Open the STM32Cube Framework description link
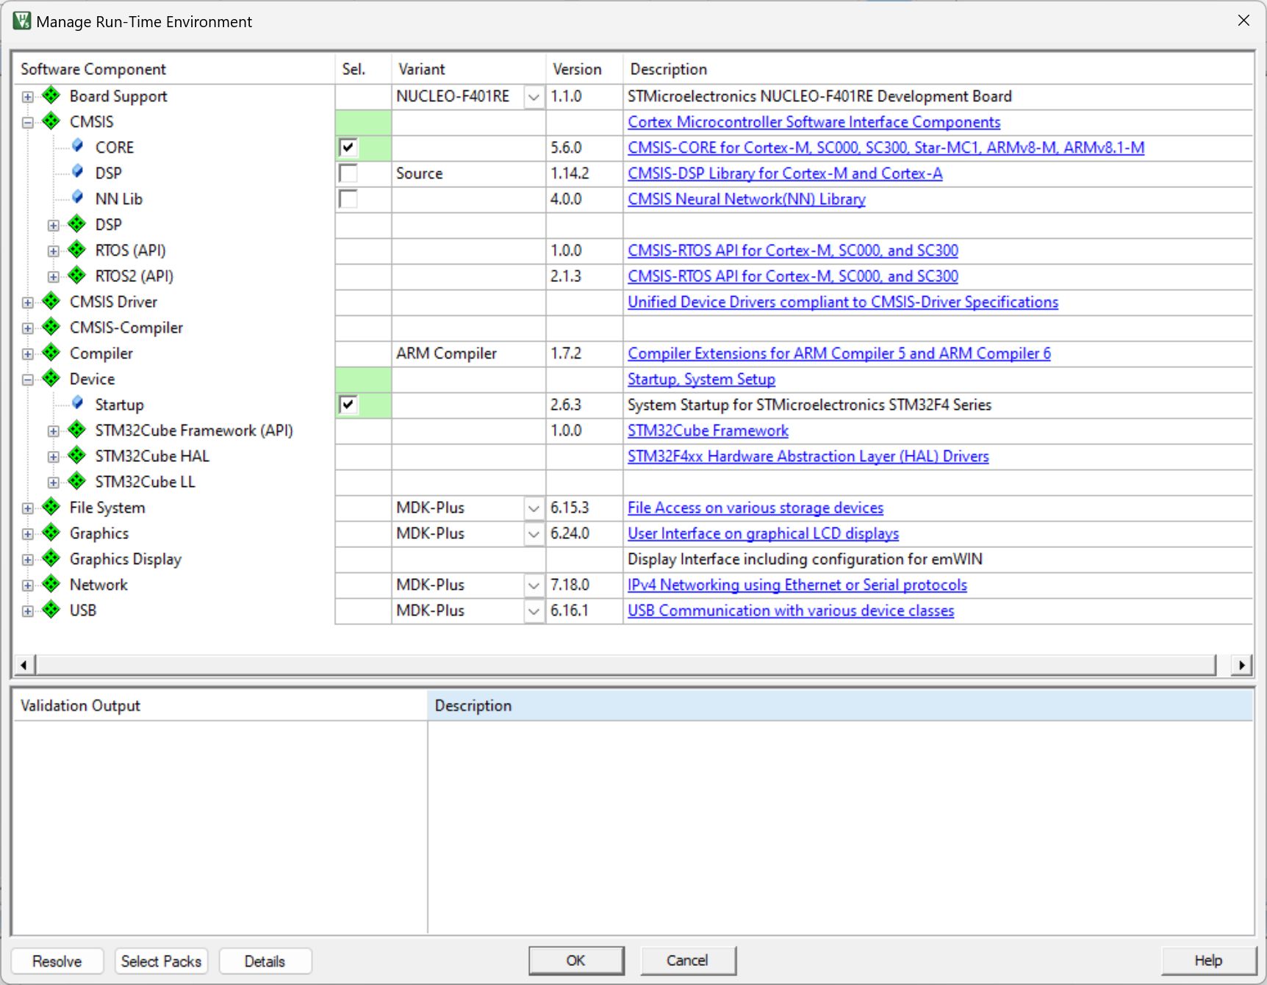The height and width of the screenshot is (985, 1267). coord(707,430)
